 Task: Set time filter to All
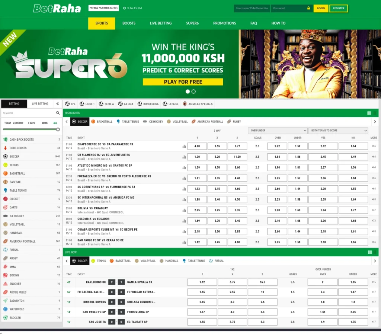pyautogui.click(x=55, y=123)
